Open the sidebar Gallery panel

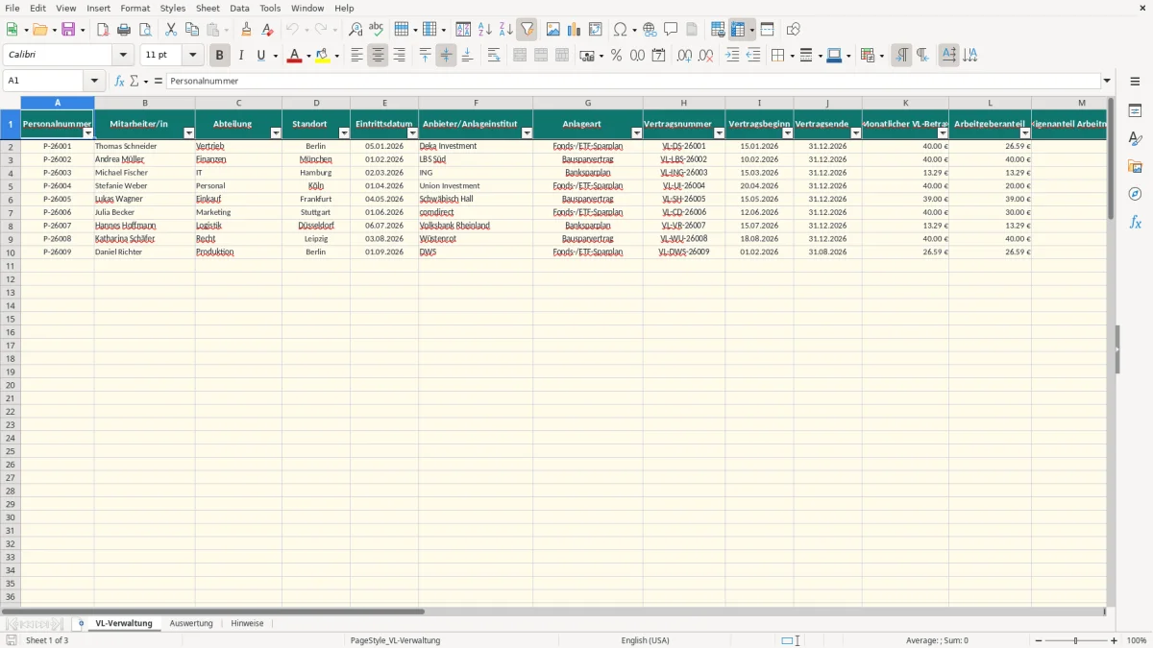(1135, 167)
